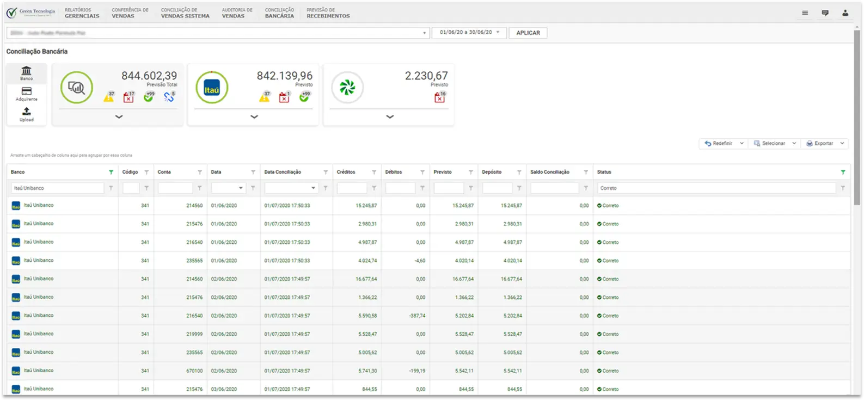
Task: Open Previsão de Recebimentos menu
Action: coord(328,13)
